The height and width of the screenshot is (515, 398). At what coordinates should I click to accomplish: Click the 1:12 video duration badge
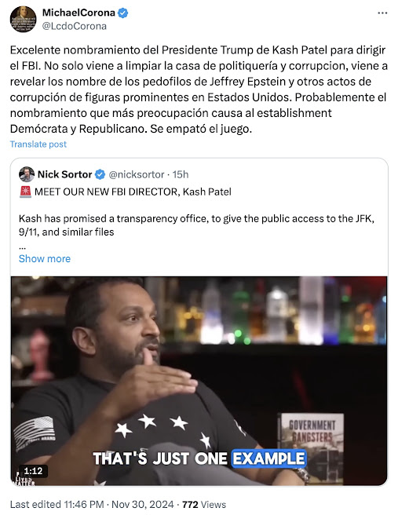point(33,471)
